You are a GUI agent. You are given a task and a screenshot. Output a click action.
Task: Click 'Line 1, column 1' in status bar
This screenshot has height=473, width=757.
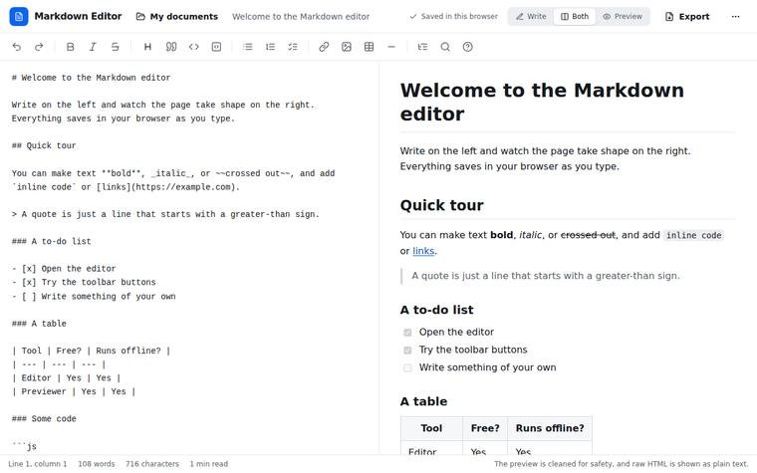click(x=38, y=464)
